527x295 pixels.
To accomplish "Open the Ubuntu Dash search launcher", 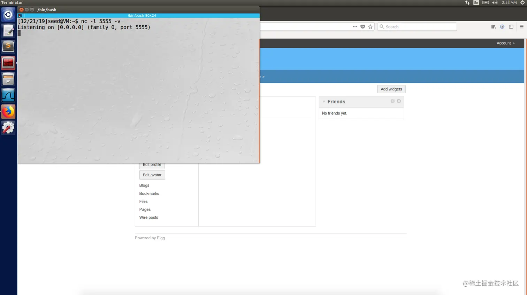I will pos(8,15).
